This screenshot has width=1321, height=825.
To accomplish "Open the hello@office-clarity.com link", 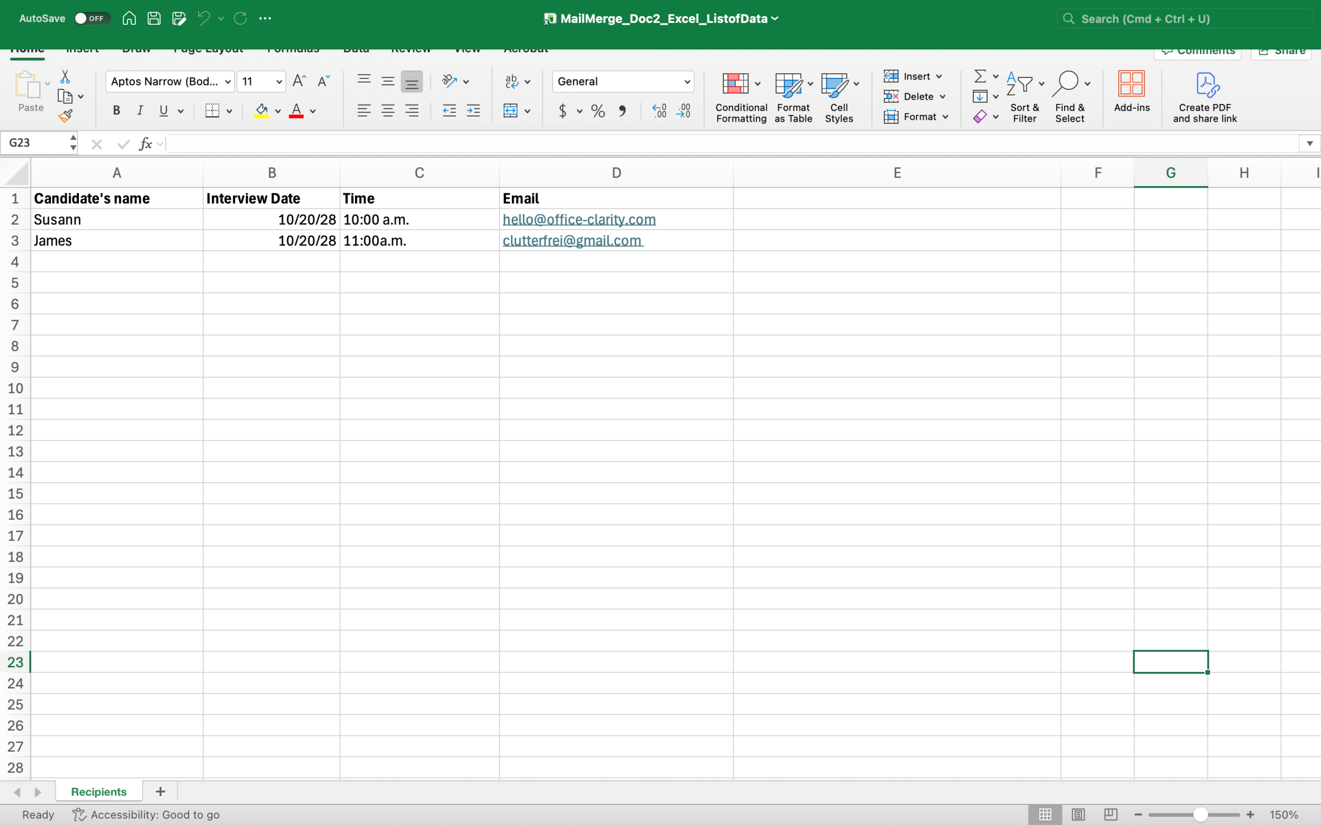I will click(578, 219).
